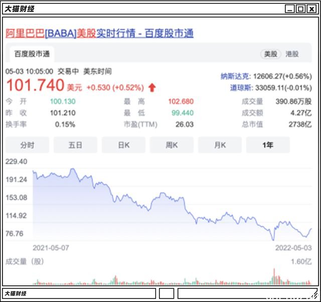Select the 周K chart tab
Image resolution: width=321 pixels, height=302 pixels.
click(172, 145)
